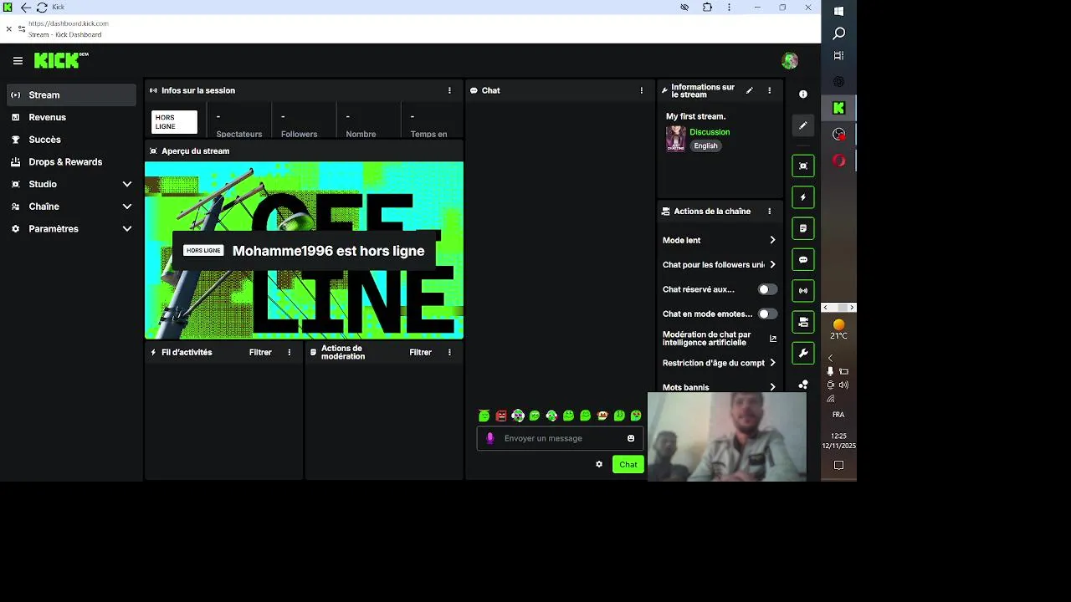This screenshot has height=602, width=1071.
Task: Toggle the 'Chat réservé aux...' switch
Action: (767, 289)
